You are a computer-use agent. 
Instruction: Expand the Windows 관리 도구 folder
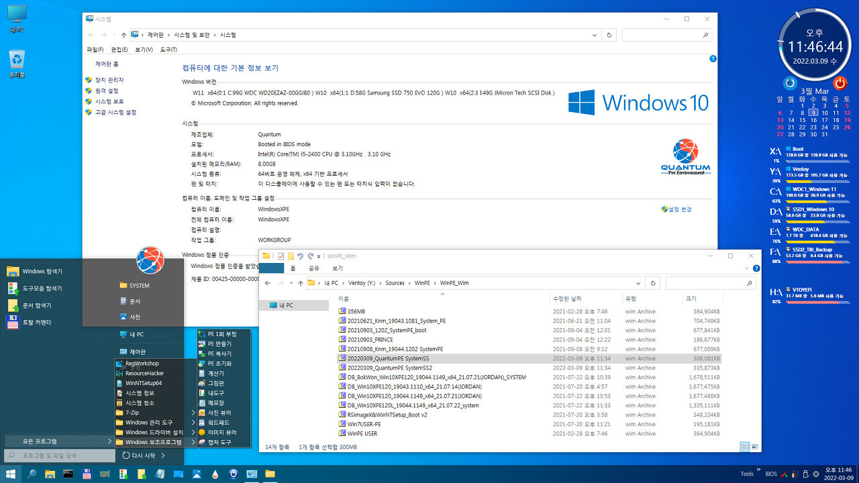tap(154, 423)
